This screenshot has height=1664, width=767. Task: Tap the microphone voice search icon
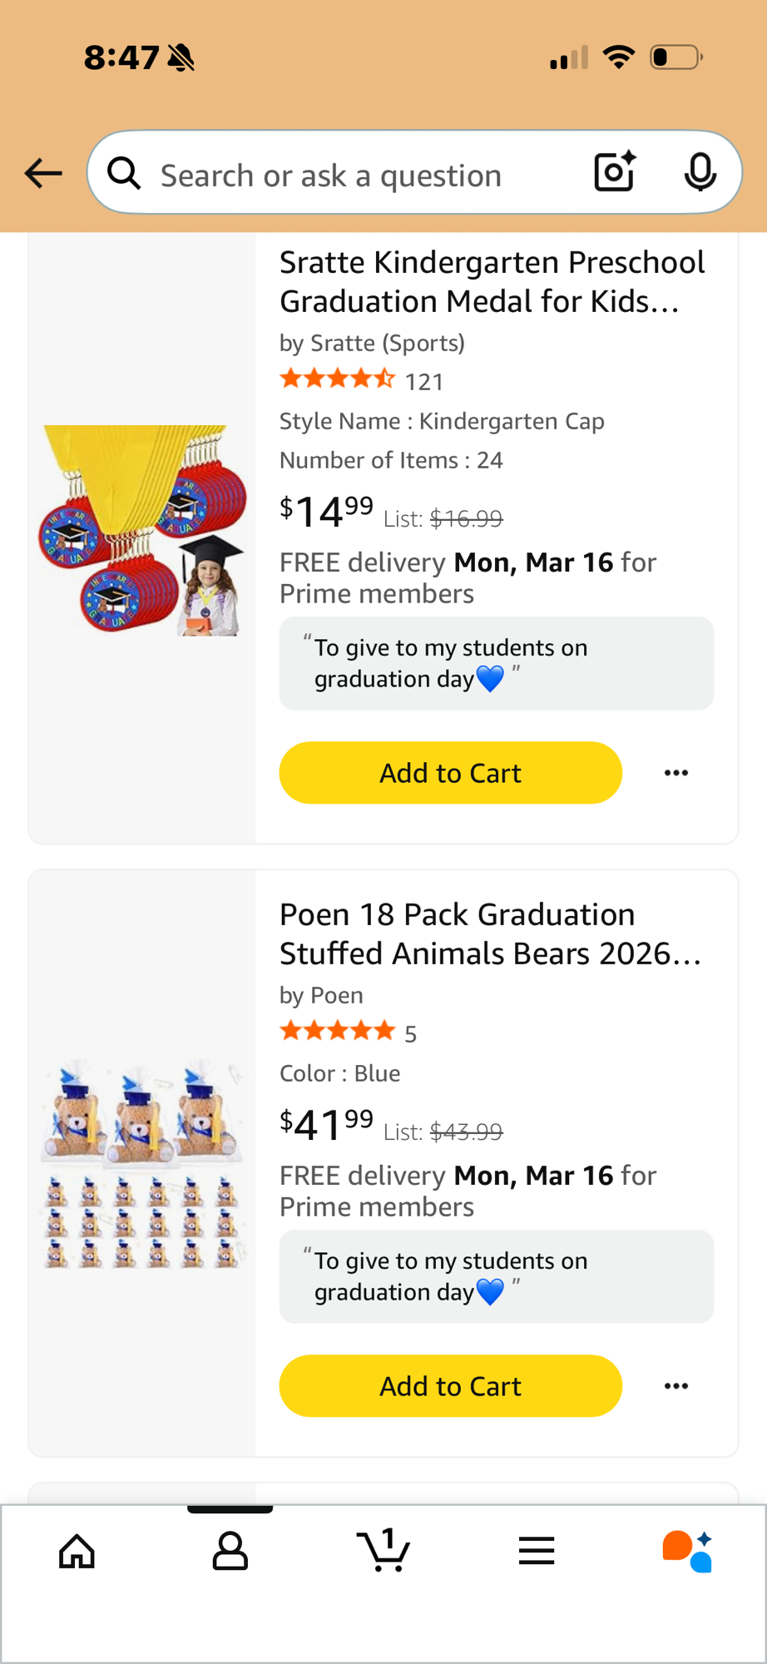pyautogui.click(x=700, y=172)
